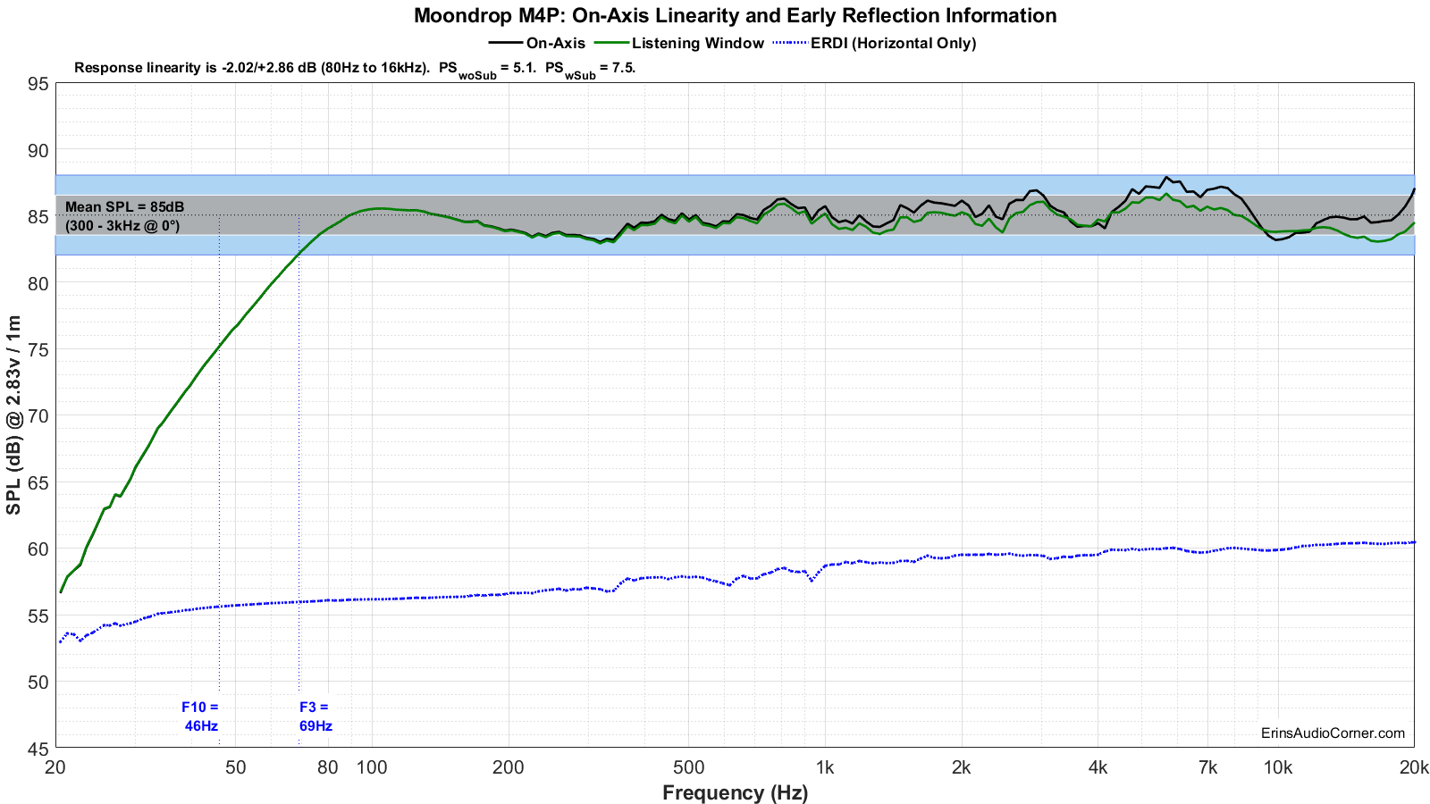Click the 80 tick on the frequency axis
Screen dimensions: 1430x804
(327, 767)
